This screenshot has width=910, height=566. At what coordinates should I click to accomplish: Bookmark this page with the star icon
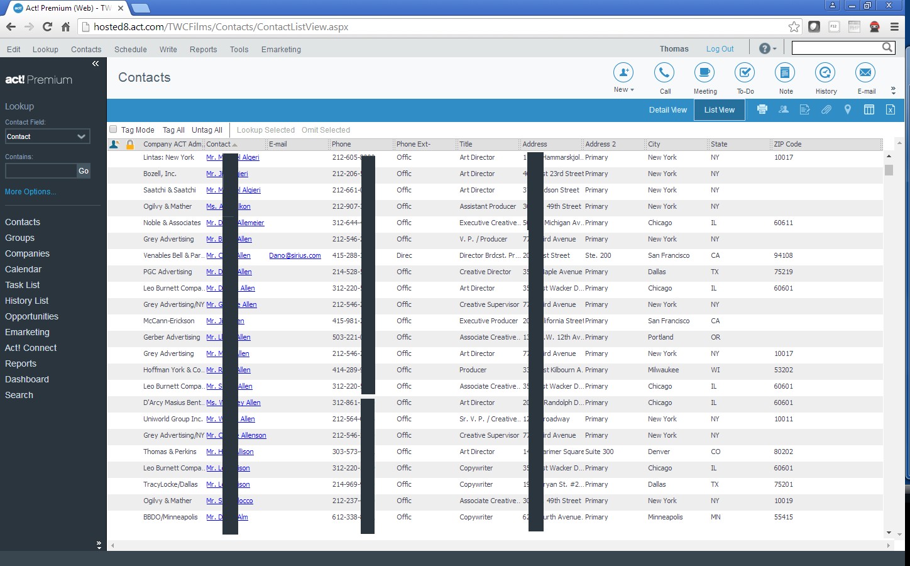click(x=794, y=26)
